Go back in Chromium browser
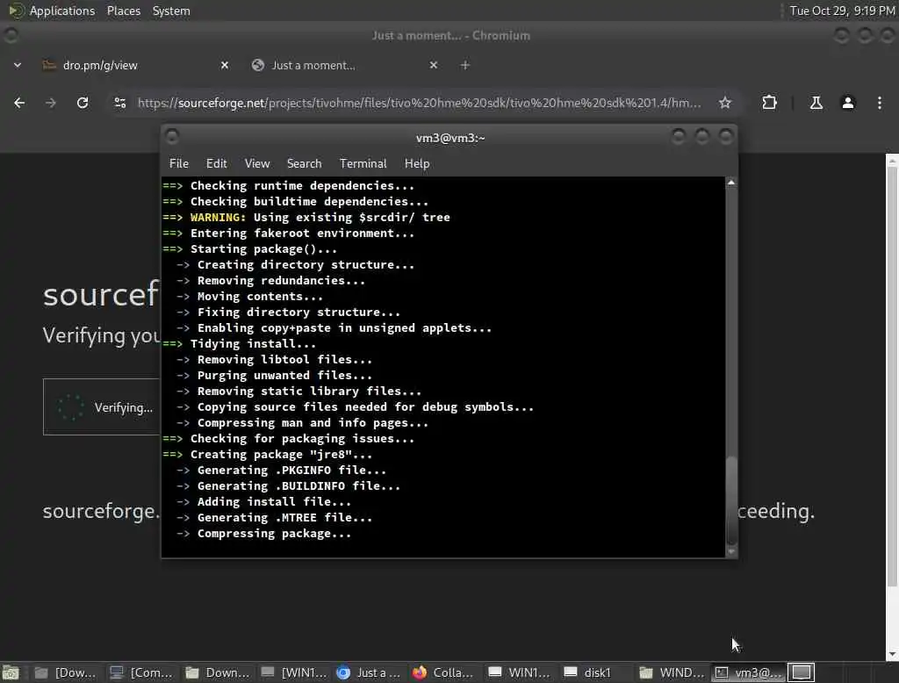This screenshot has width=899, height=683. pos(19,103)
